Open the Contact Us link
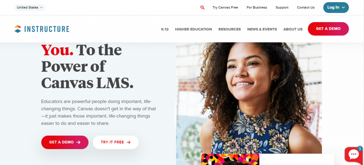The image size is (364, 165). click(306, 7)
